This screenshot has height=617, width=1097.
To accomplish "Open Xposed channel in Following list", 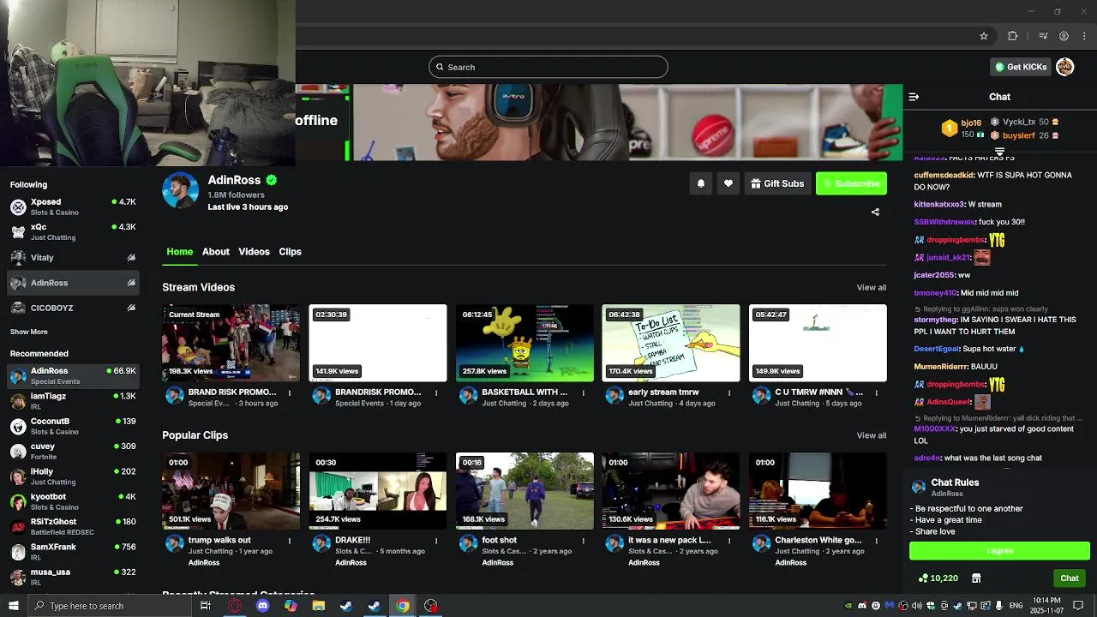I will [73, 207].
